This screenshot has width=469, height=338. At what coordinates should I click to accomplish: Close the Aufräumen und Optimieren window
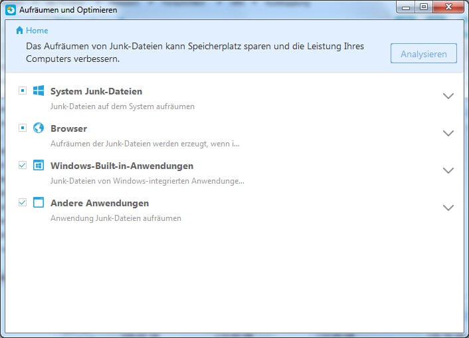pos(448,7)
